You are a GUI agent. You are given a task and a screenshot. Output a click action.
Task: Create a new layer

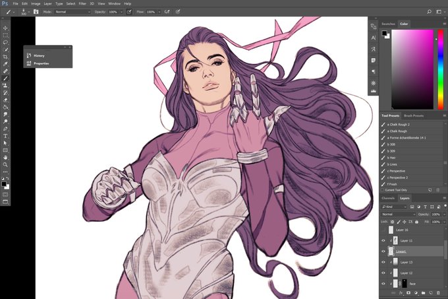coord(431,293)
